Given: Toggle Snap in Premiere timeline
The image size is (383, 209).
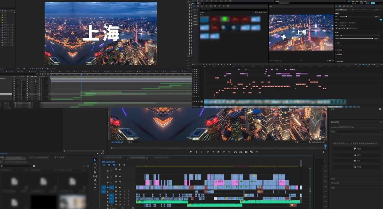Looking at the screenshot, I should coord(109,165).
